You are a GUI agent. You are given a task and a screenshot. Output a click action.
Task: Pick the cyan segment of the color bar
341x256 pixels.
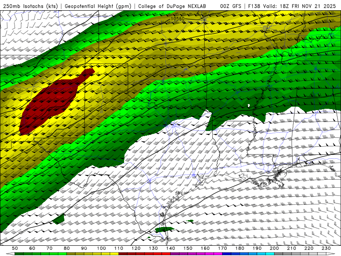[270, 254]
